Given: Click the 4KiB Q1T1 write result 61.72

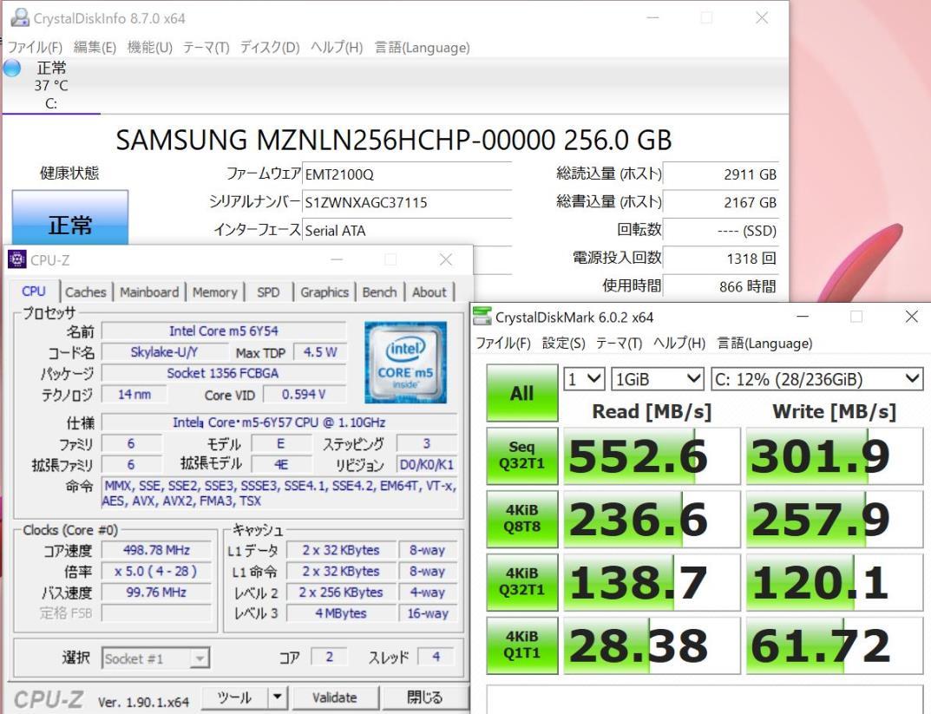Looking at the screenshot, I should pos(835,645).
